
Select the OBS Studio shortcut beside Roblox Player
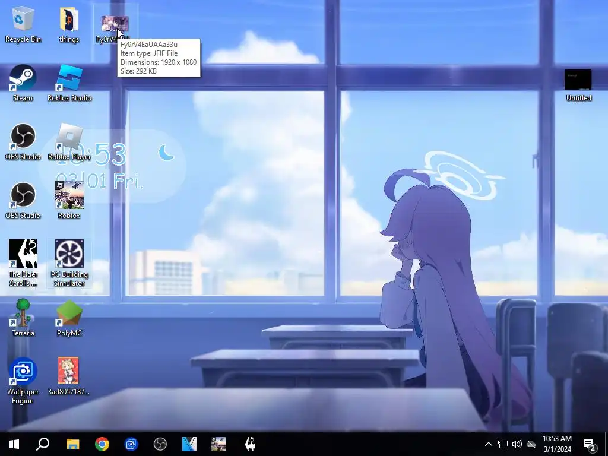click(23, 142)
